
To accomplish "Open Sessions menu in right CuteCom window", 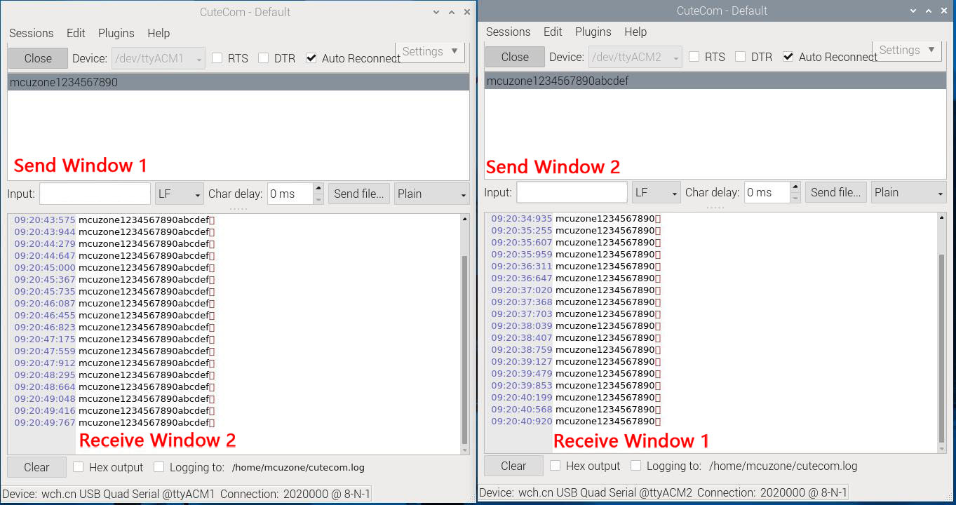I will (x=508, y=32).
